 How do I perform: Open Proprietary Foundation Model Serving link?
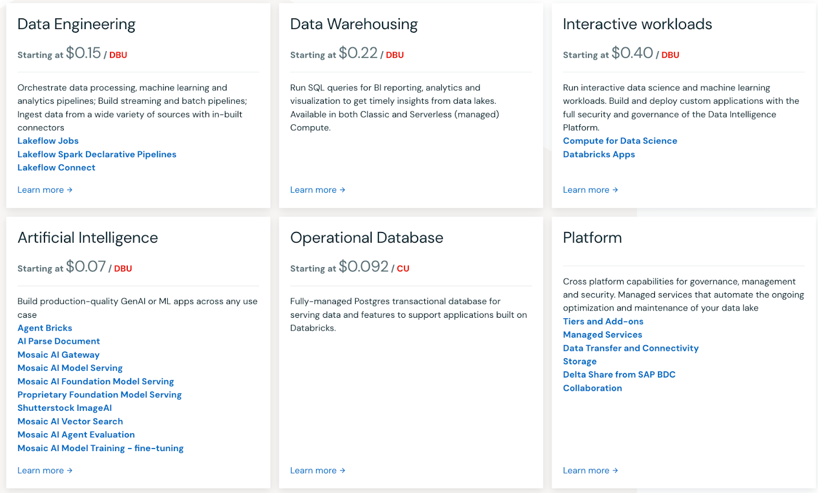pyautogui.click(x=100, y=395)
